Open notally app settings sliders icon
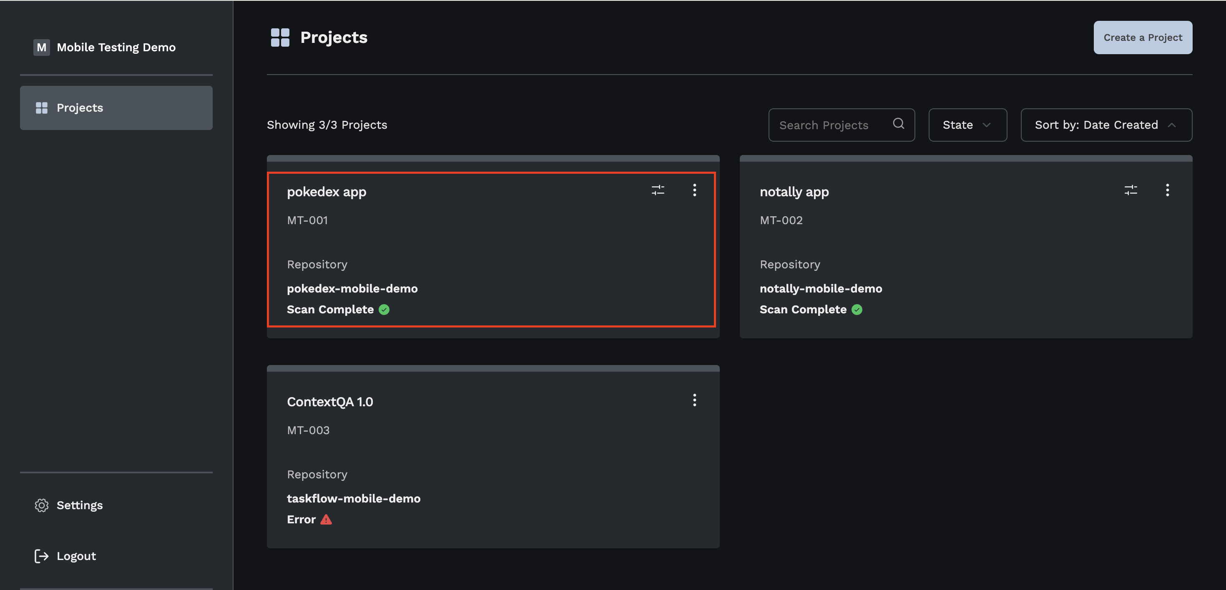 click(1131, 191)
